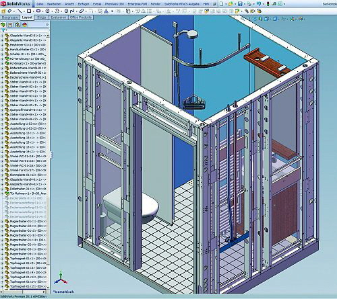The image size is (337, 299).
Task: Open the Enterprise PDM menu
Action: coord(137,4)
